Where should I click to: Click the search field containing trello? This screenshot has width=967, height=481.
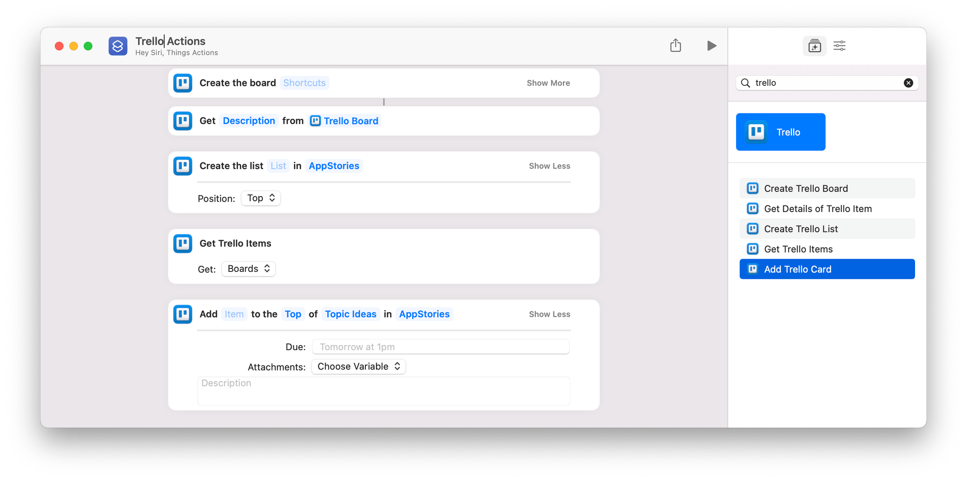tap(827, 83)
